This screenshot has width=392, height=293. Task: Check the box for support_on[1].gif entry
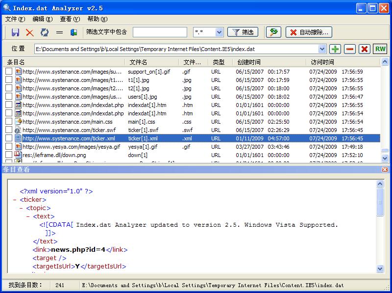click(x=9, y=72)
